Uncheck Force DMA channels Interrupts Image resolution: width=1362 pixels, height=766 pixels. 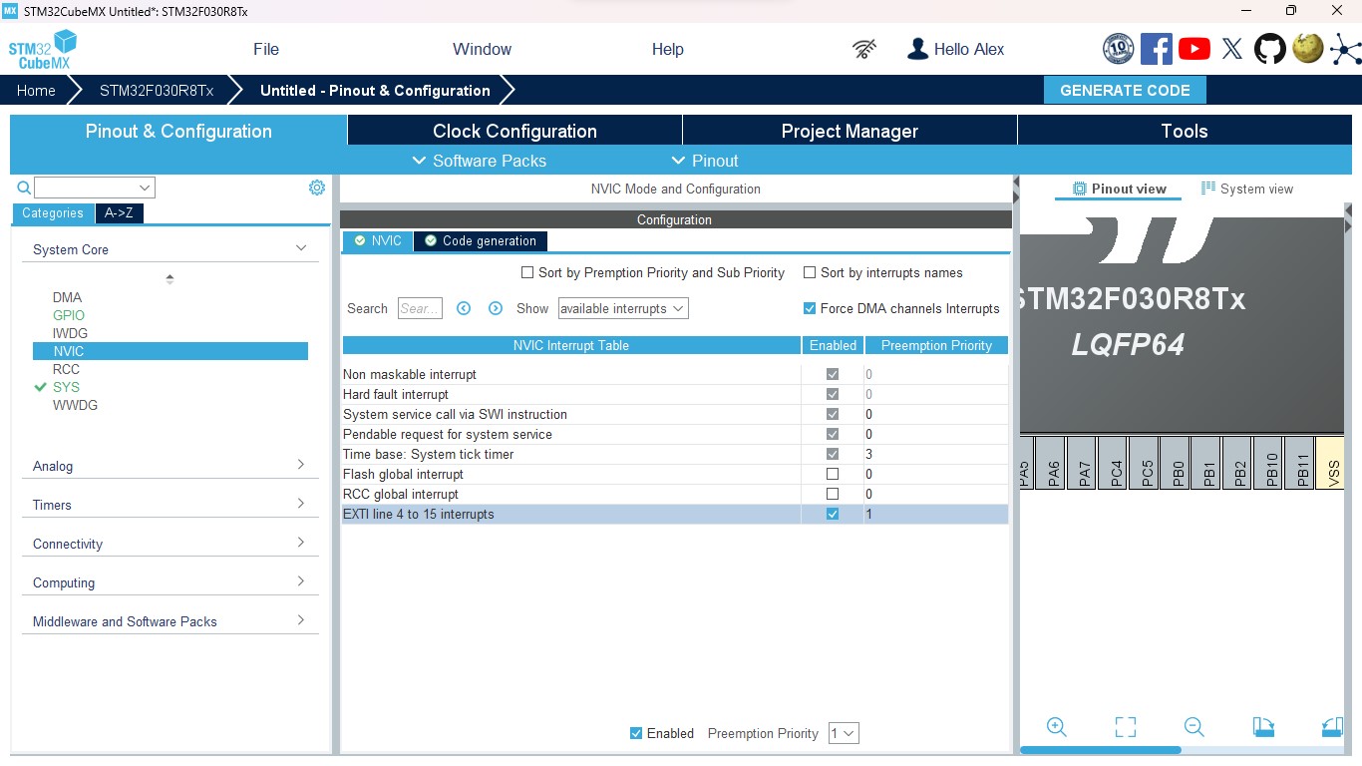810,308
